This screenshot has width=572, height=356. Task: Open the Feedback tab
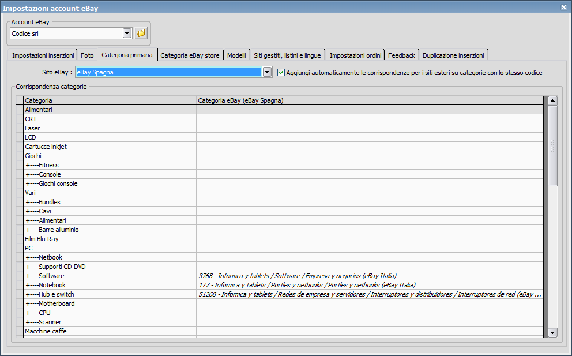point(401,55)
